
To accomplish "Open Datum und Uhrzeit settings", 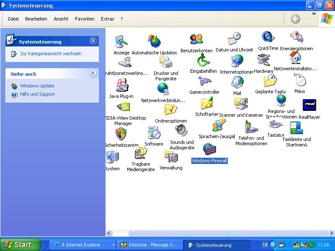I will (x=234, y=39).
